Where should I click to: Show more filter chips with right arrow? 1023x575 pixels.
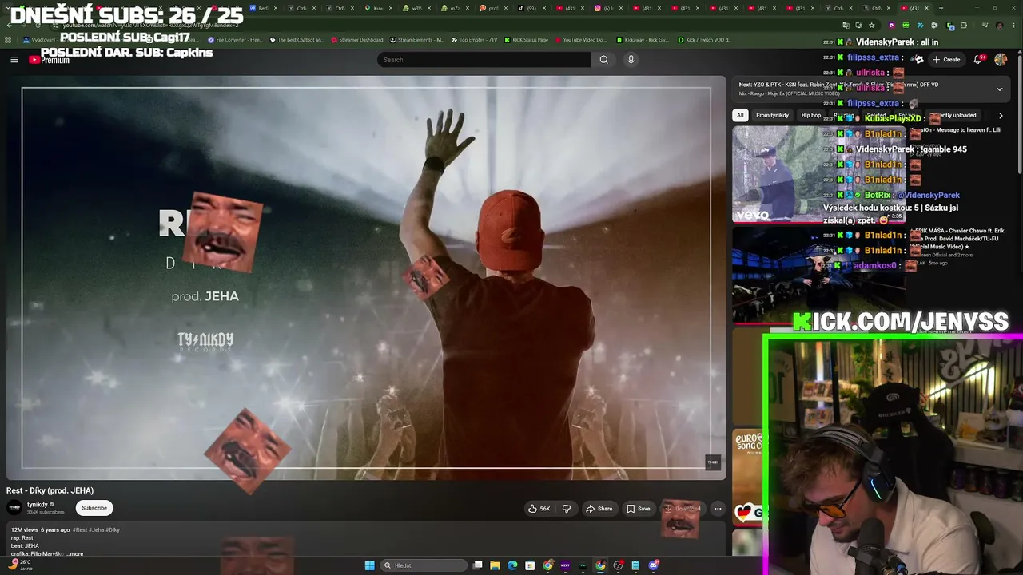[1001, 116]
